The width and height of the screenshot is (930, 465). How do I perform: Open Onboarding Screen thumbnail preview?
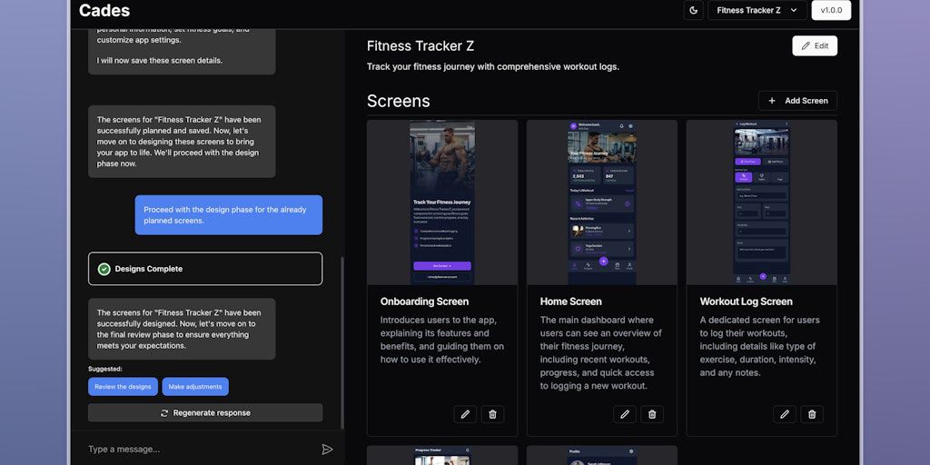pyautogui.click(x=442, y=203)
